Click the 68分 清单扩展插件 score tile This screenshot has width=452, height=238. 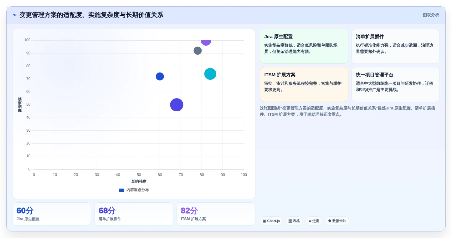point(134,214)
